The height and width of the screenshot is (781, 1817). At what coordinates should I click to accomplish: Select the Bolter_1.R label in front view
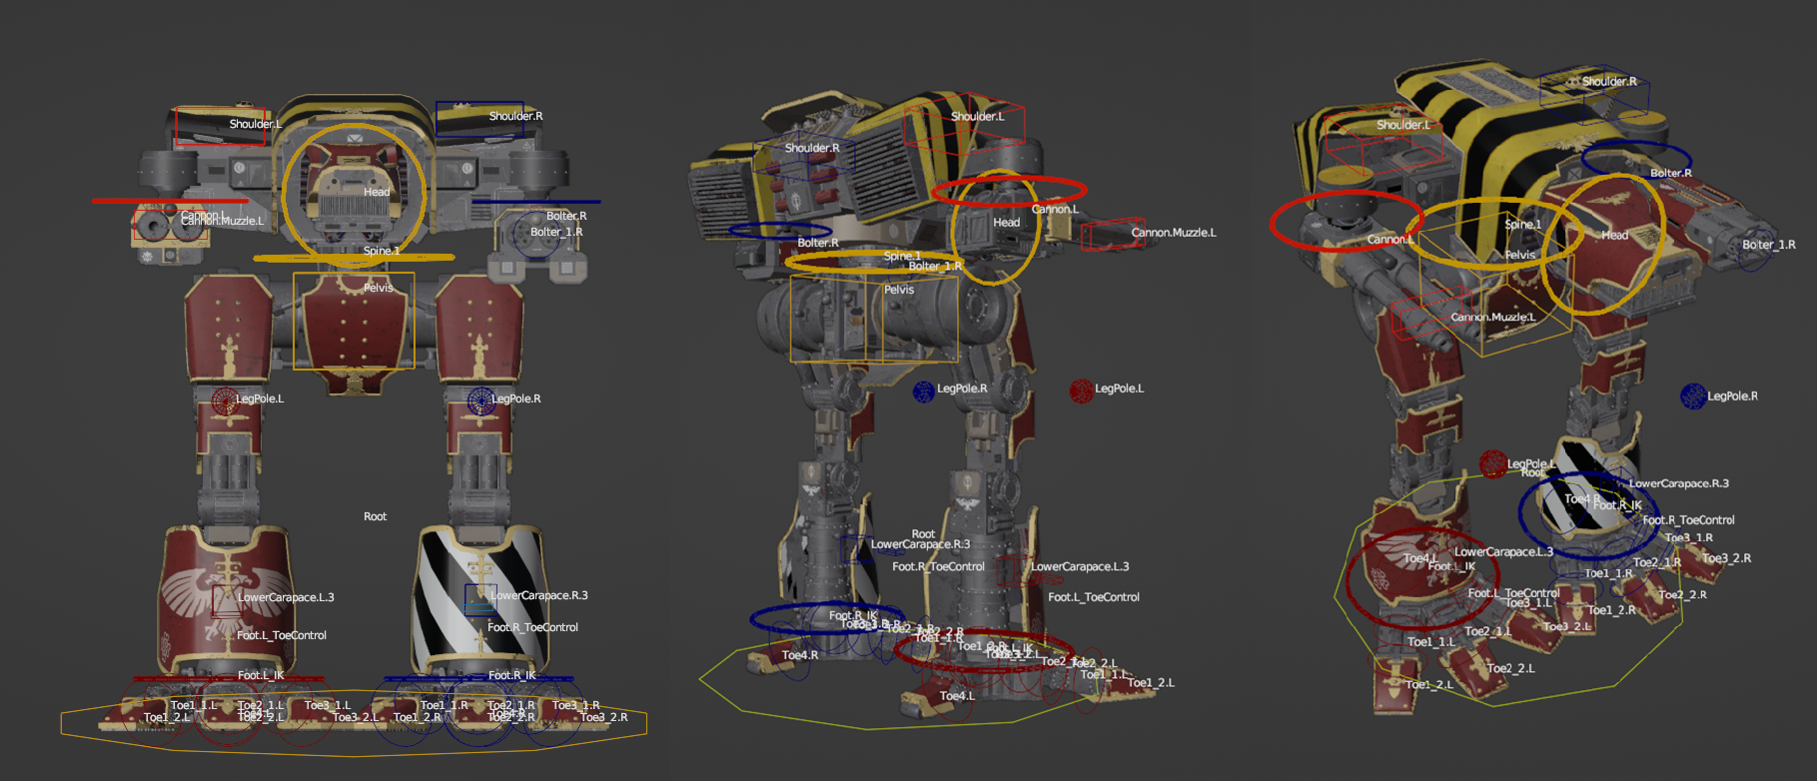click(x=556, y=232)
